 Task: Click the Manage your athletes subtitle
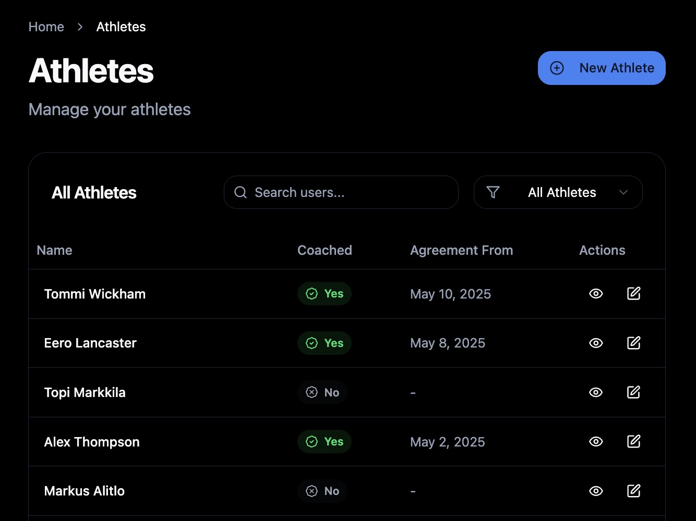click(x=110, y=109)
